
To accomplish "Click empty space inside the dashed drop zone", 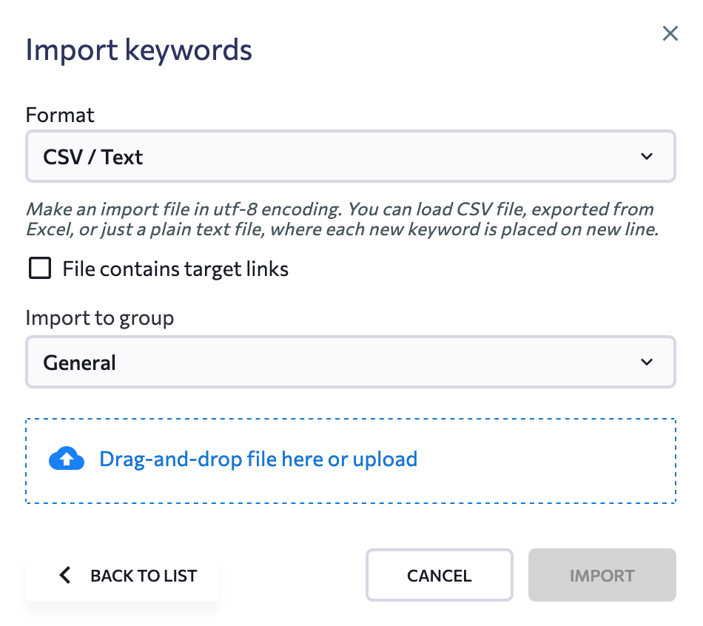I will (x=547, y=461).
